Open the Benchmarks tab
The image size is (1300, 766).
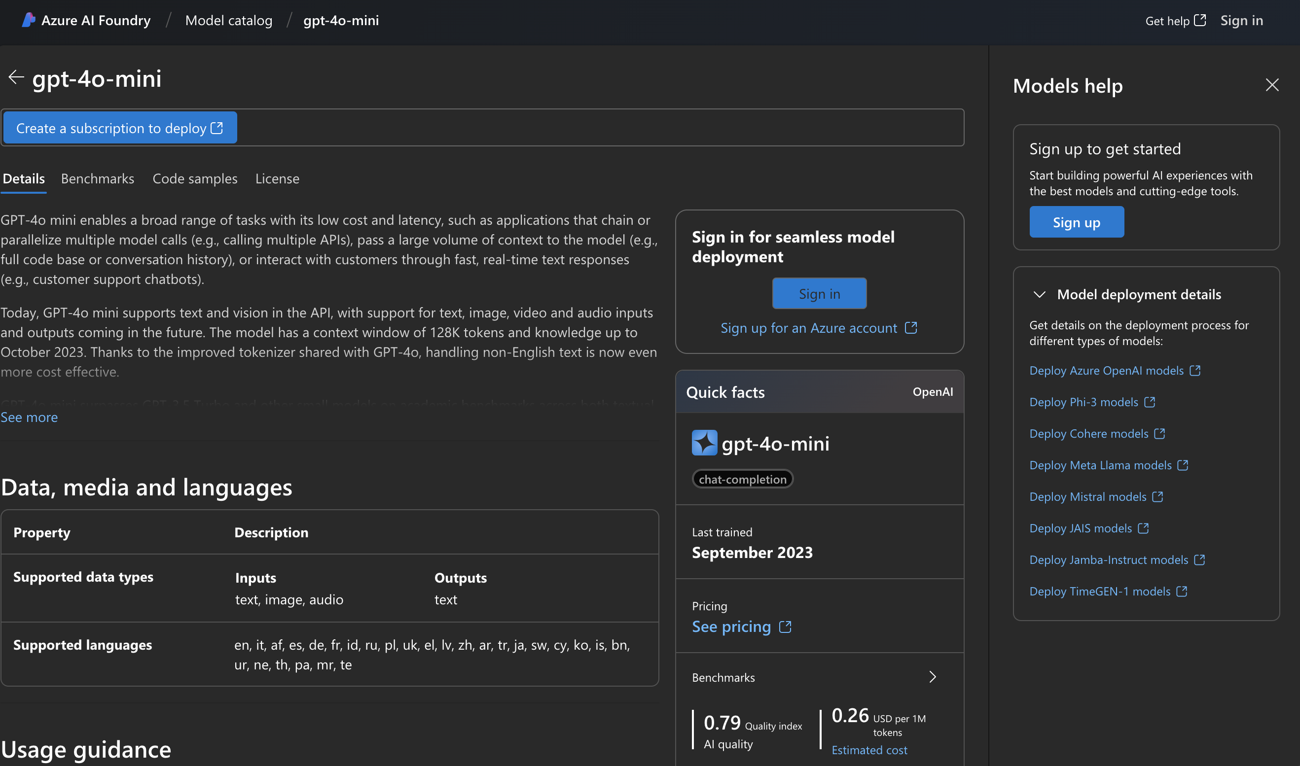pyautogui.click(x=98, y=178)
